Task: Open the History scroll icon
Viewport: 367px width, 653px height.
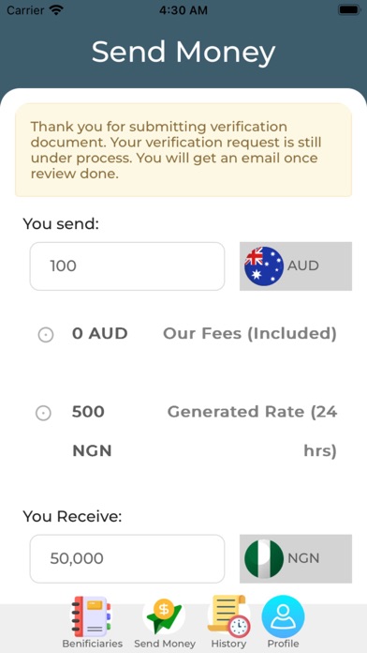Action: click(x=228, y=616)
